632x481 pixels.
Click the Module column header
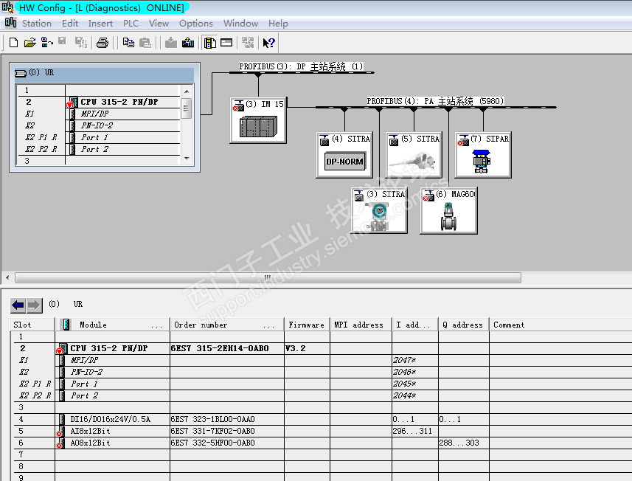112,325
